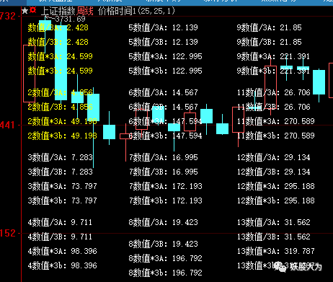Select the 6数值/3A: 14.567 line
Screen dimensions: 333x282
[x=164, y=92]
